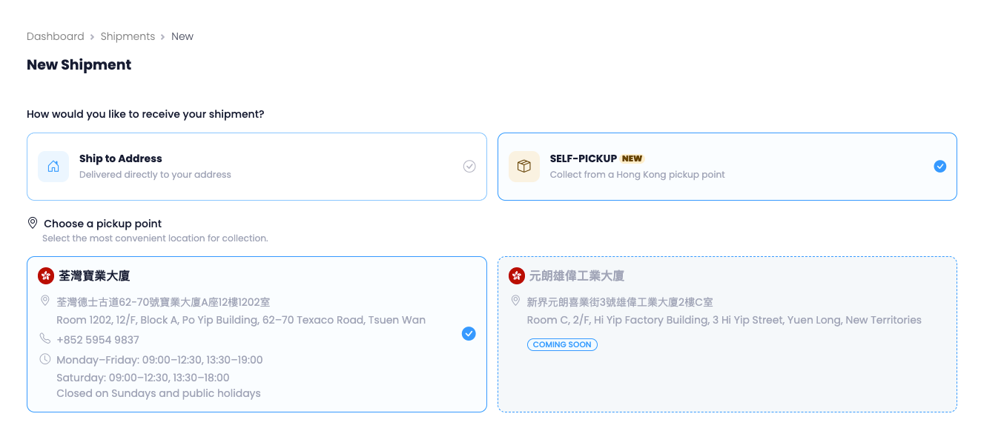Click the Monday–Friday opening hours line

click(159, 360)
